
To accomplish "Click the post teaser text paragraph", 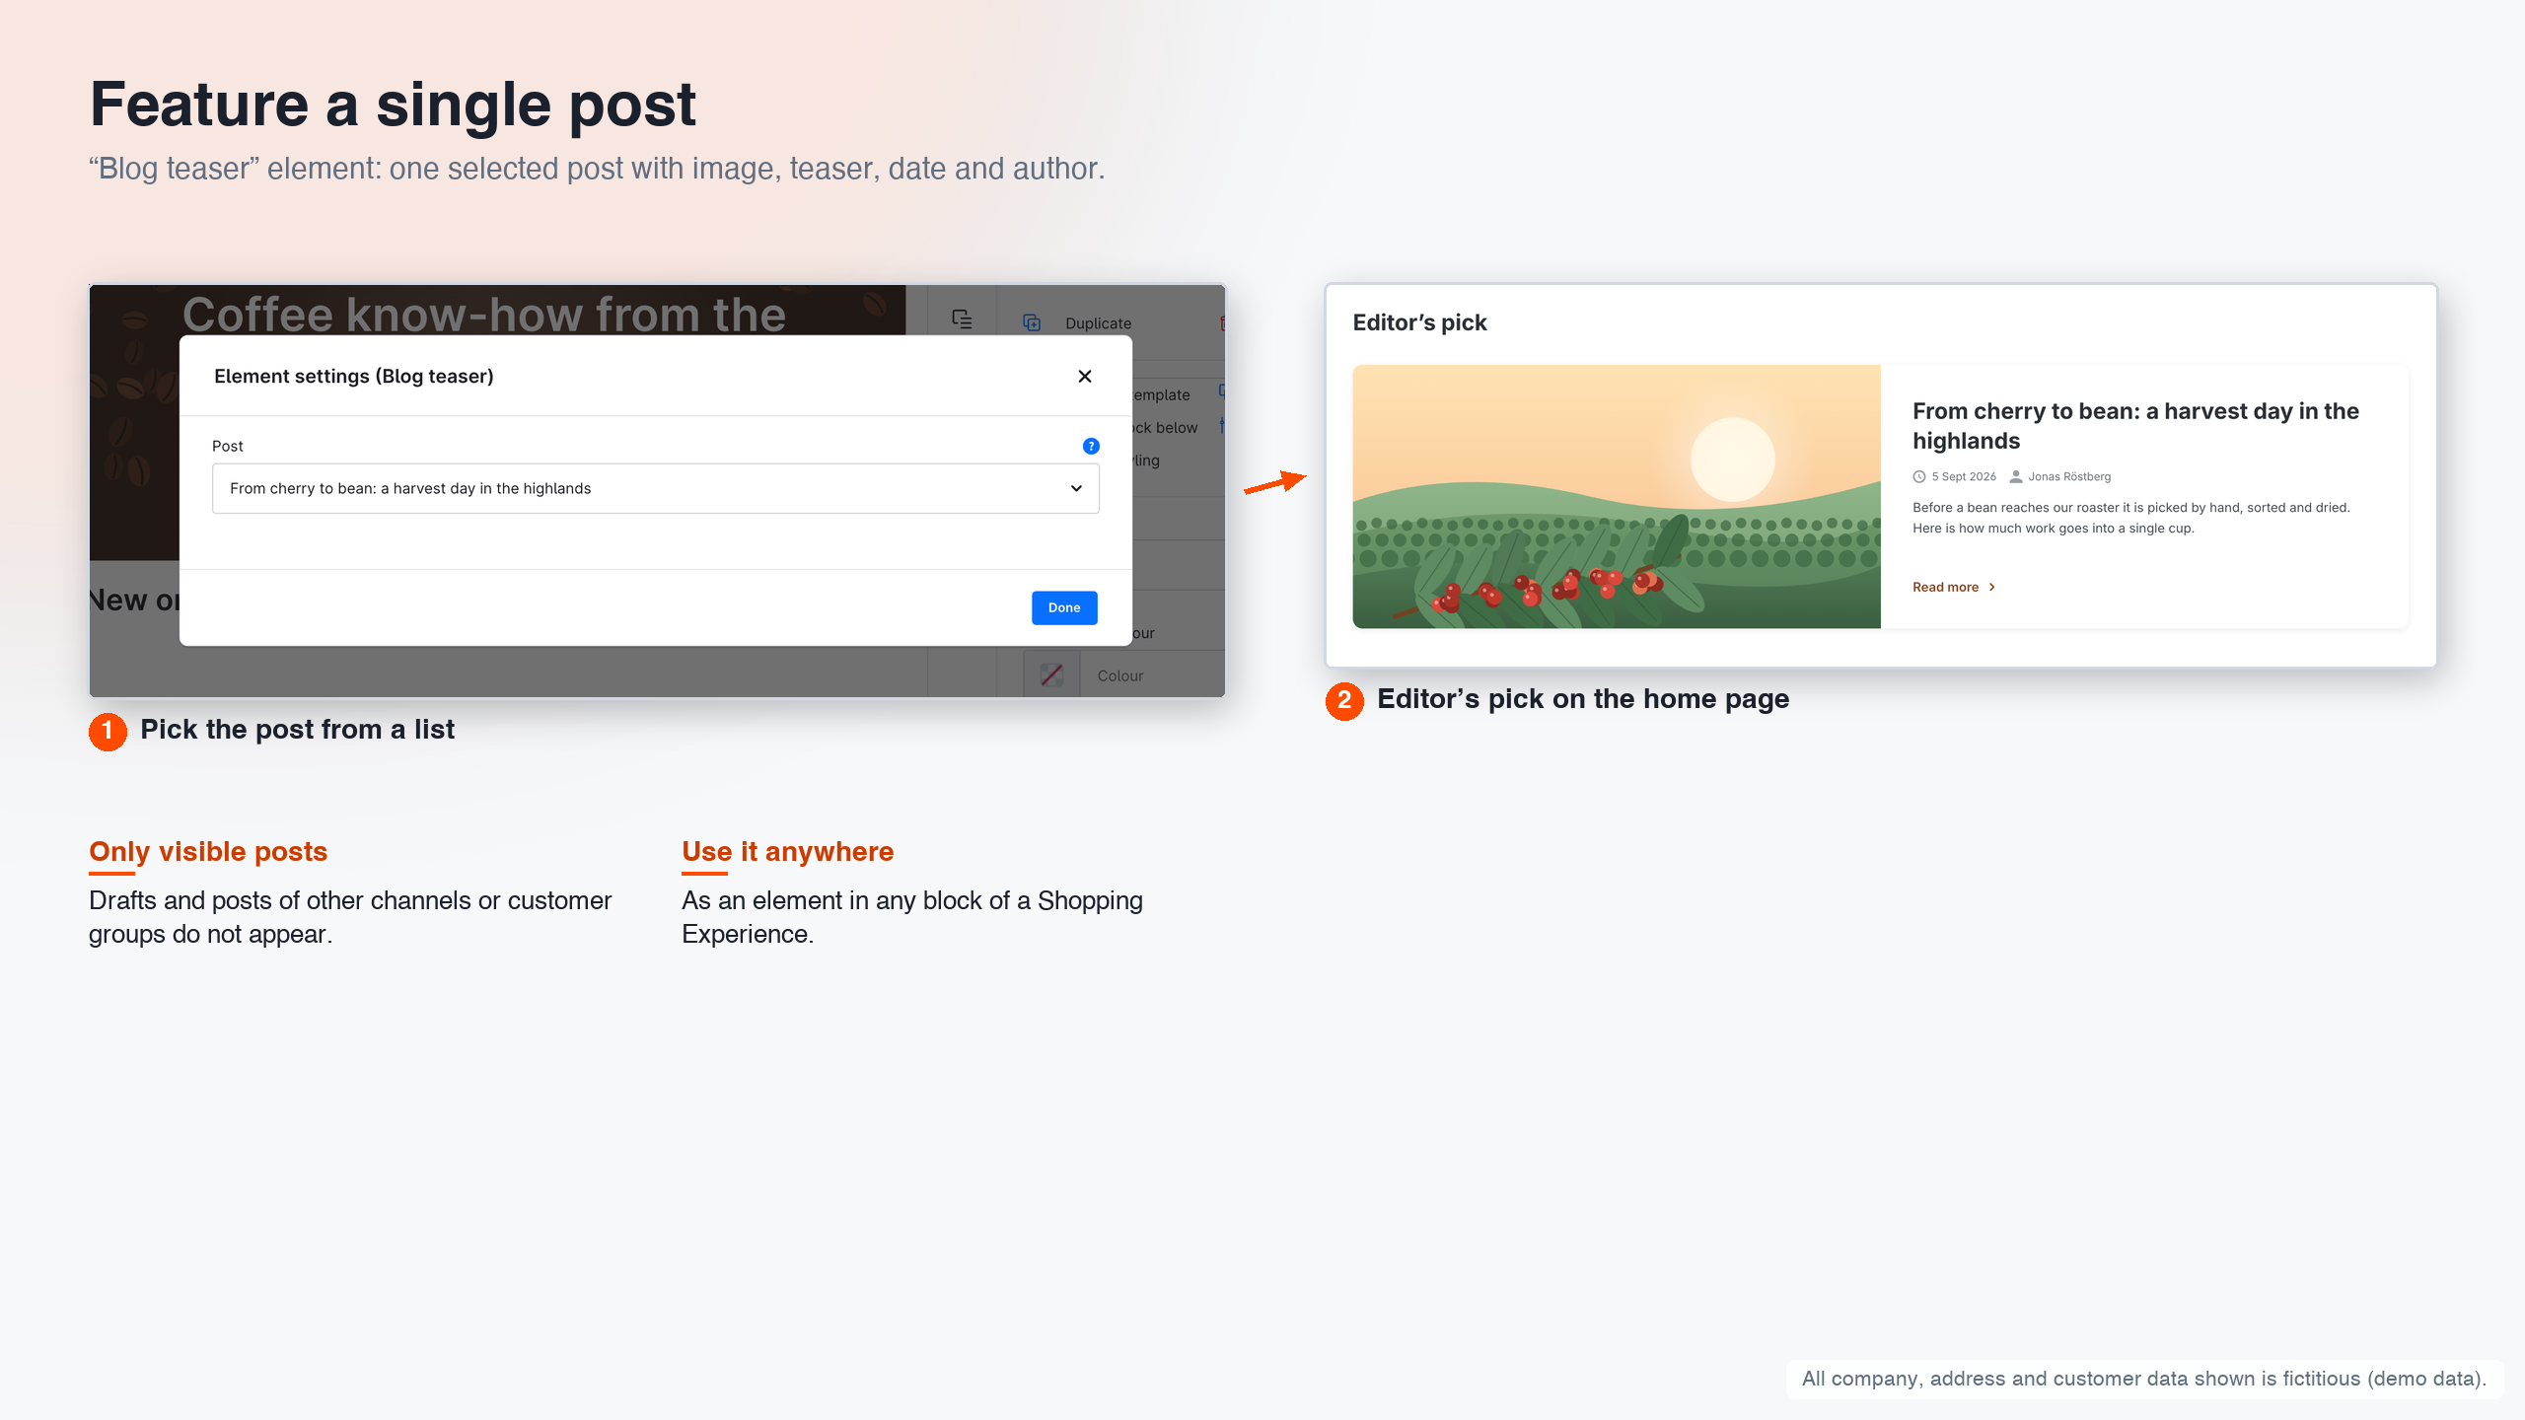I will (2130, 518).
